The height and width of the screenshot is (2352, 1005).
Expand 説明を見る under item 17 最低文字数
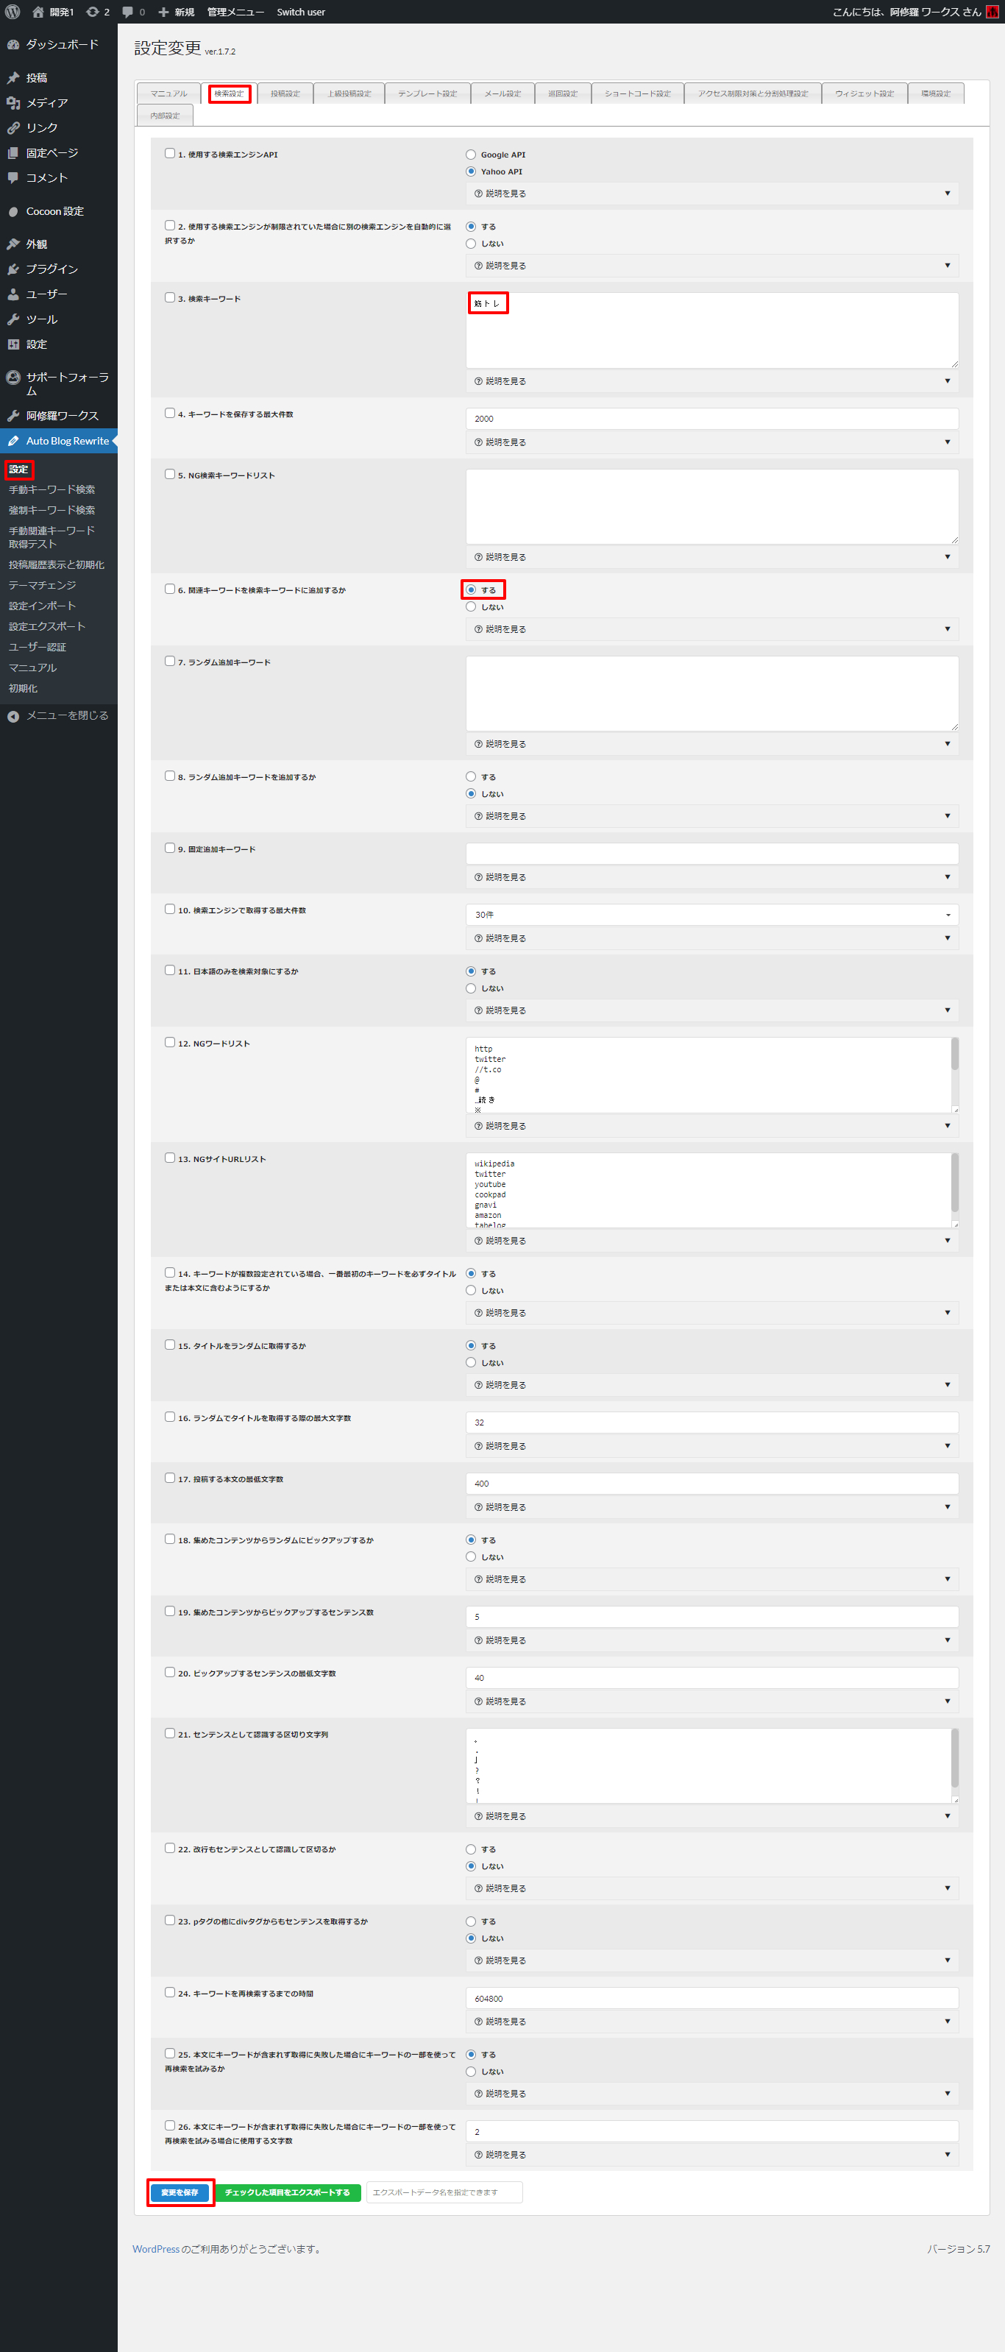pyautogui.click(x=712, y=1507)
